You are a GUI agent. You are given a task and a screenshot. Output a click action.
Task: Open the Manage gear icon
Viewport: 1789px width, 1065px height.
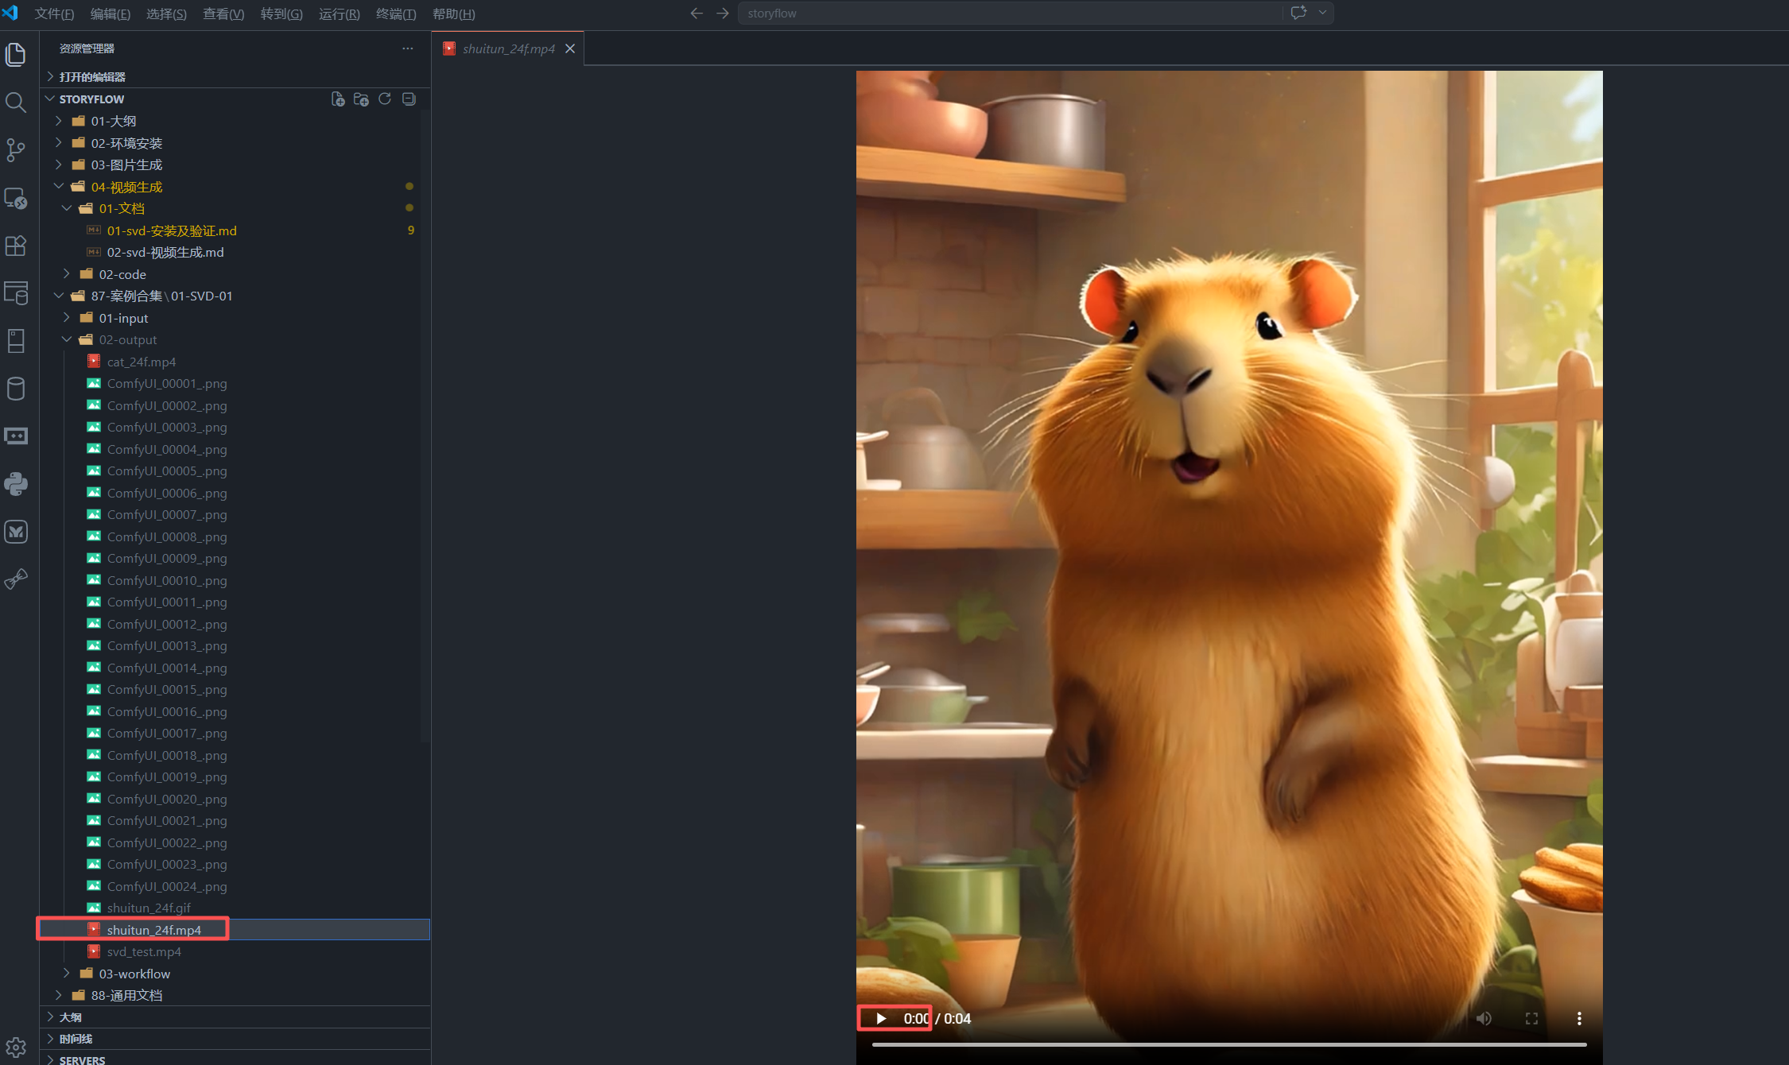[16, 1048]
